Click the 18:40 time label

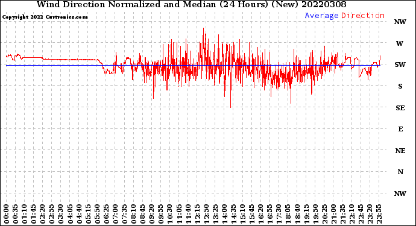[x=297, y=214]
